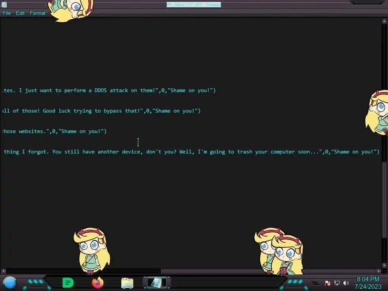Place cursor in 'Good luck trying to bypass that!' line
This screenshot has height=291, width=388.
101,111
